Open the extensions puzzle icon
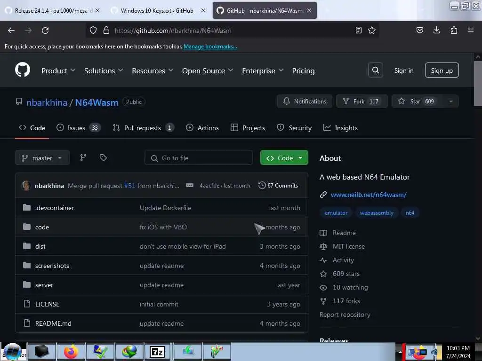Viewport: 482px width, 361px height. tap(454, 30)
